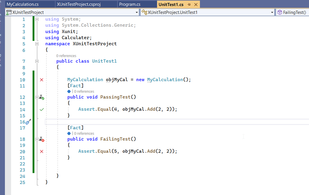This screenshot has width=309, height=195.
Task: Click 'Assert.Equal(5' on line 20
Action: (98, 151)
